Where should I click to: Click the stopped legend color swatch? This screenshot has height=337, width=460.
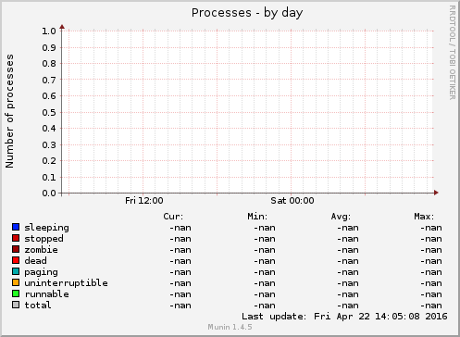(x=16, y=238)
